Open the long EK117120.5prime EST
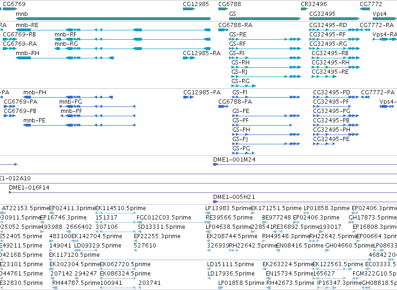Image resolution: width=397 pixels, height=290 pixels. point(210,260)
